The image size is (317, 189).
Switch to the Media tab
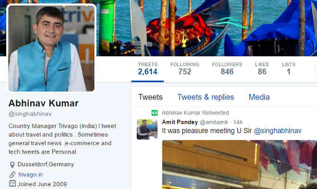259,97
